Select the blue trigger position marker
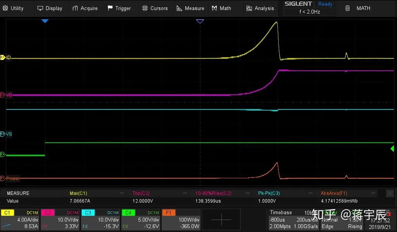Screen dimensions: 397x232 click(45, 21)
